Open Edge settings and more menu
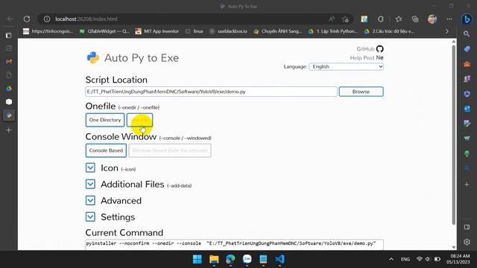 tap(449, 19)
